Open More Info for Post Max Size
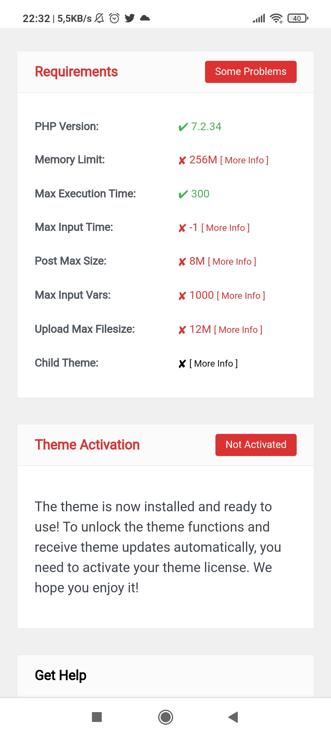This screenshot has width=331, height=737. [x=232, y=262]
